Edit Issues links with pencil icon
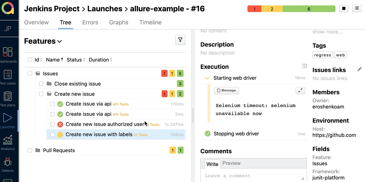This screenshot has width=365, height=182. [x=360, y=69]
